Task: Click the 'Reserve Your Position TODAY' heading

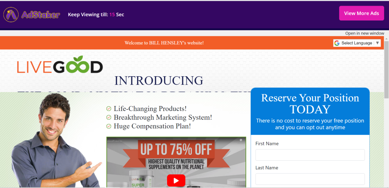Action: click(310, 103)
